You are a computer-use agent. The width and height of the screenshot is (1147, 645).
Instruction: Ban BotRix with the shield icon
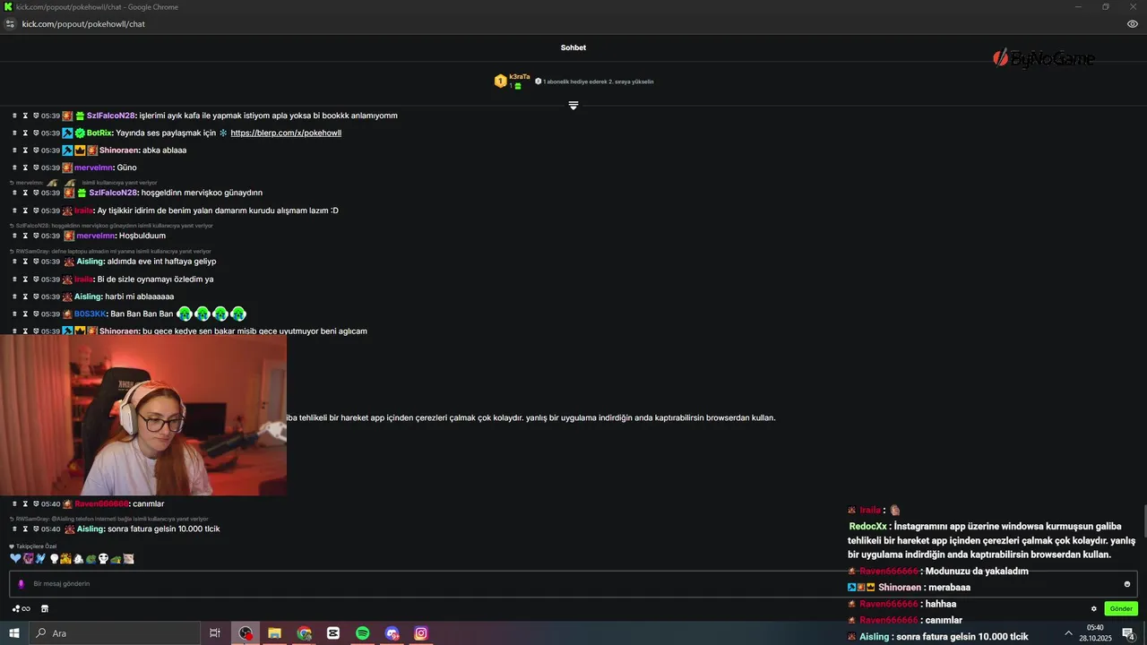pos(36,133)
